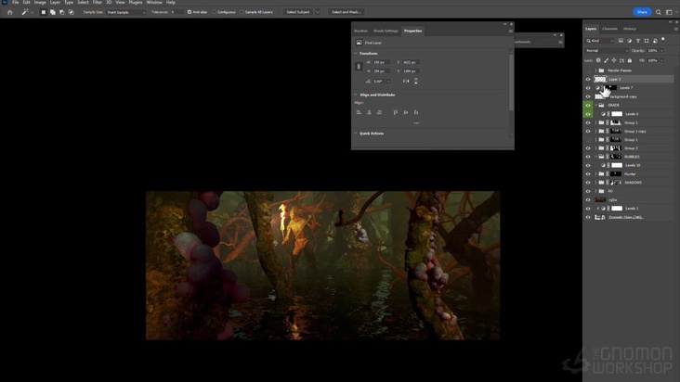This screenshot has height=382, width=680.
Task: Toggle the Anti-alias checkbox
Action: point(190,12)
